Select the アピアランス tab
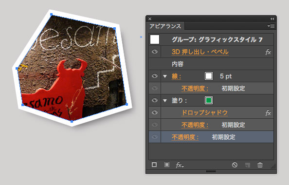The width and height of the screenshot is (289, 185). [x=165, y=26]
